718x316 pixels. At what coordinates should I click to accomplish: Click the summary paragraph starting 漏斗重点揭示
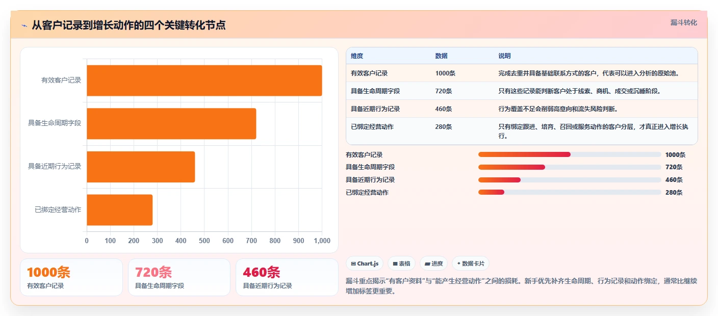[x=521, y=286]
